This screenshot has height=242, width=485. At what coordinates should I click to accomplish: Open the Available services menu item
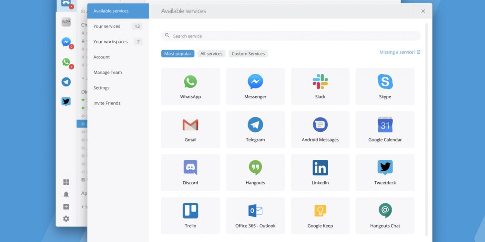coord(118,11)
